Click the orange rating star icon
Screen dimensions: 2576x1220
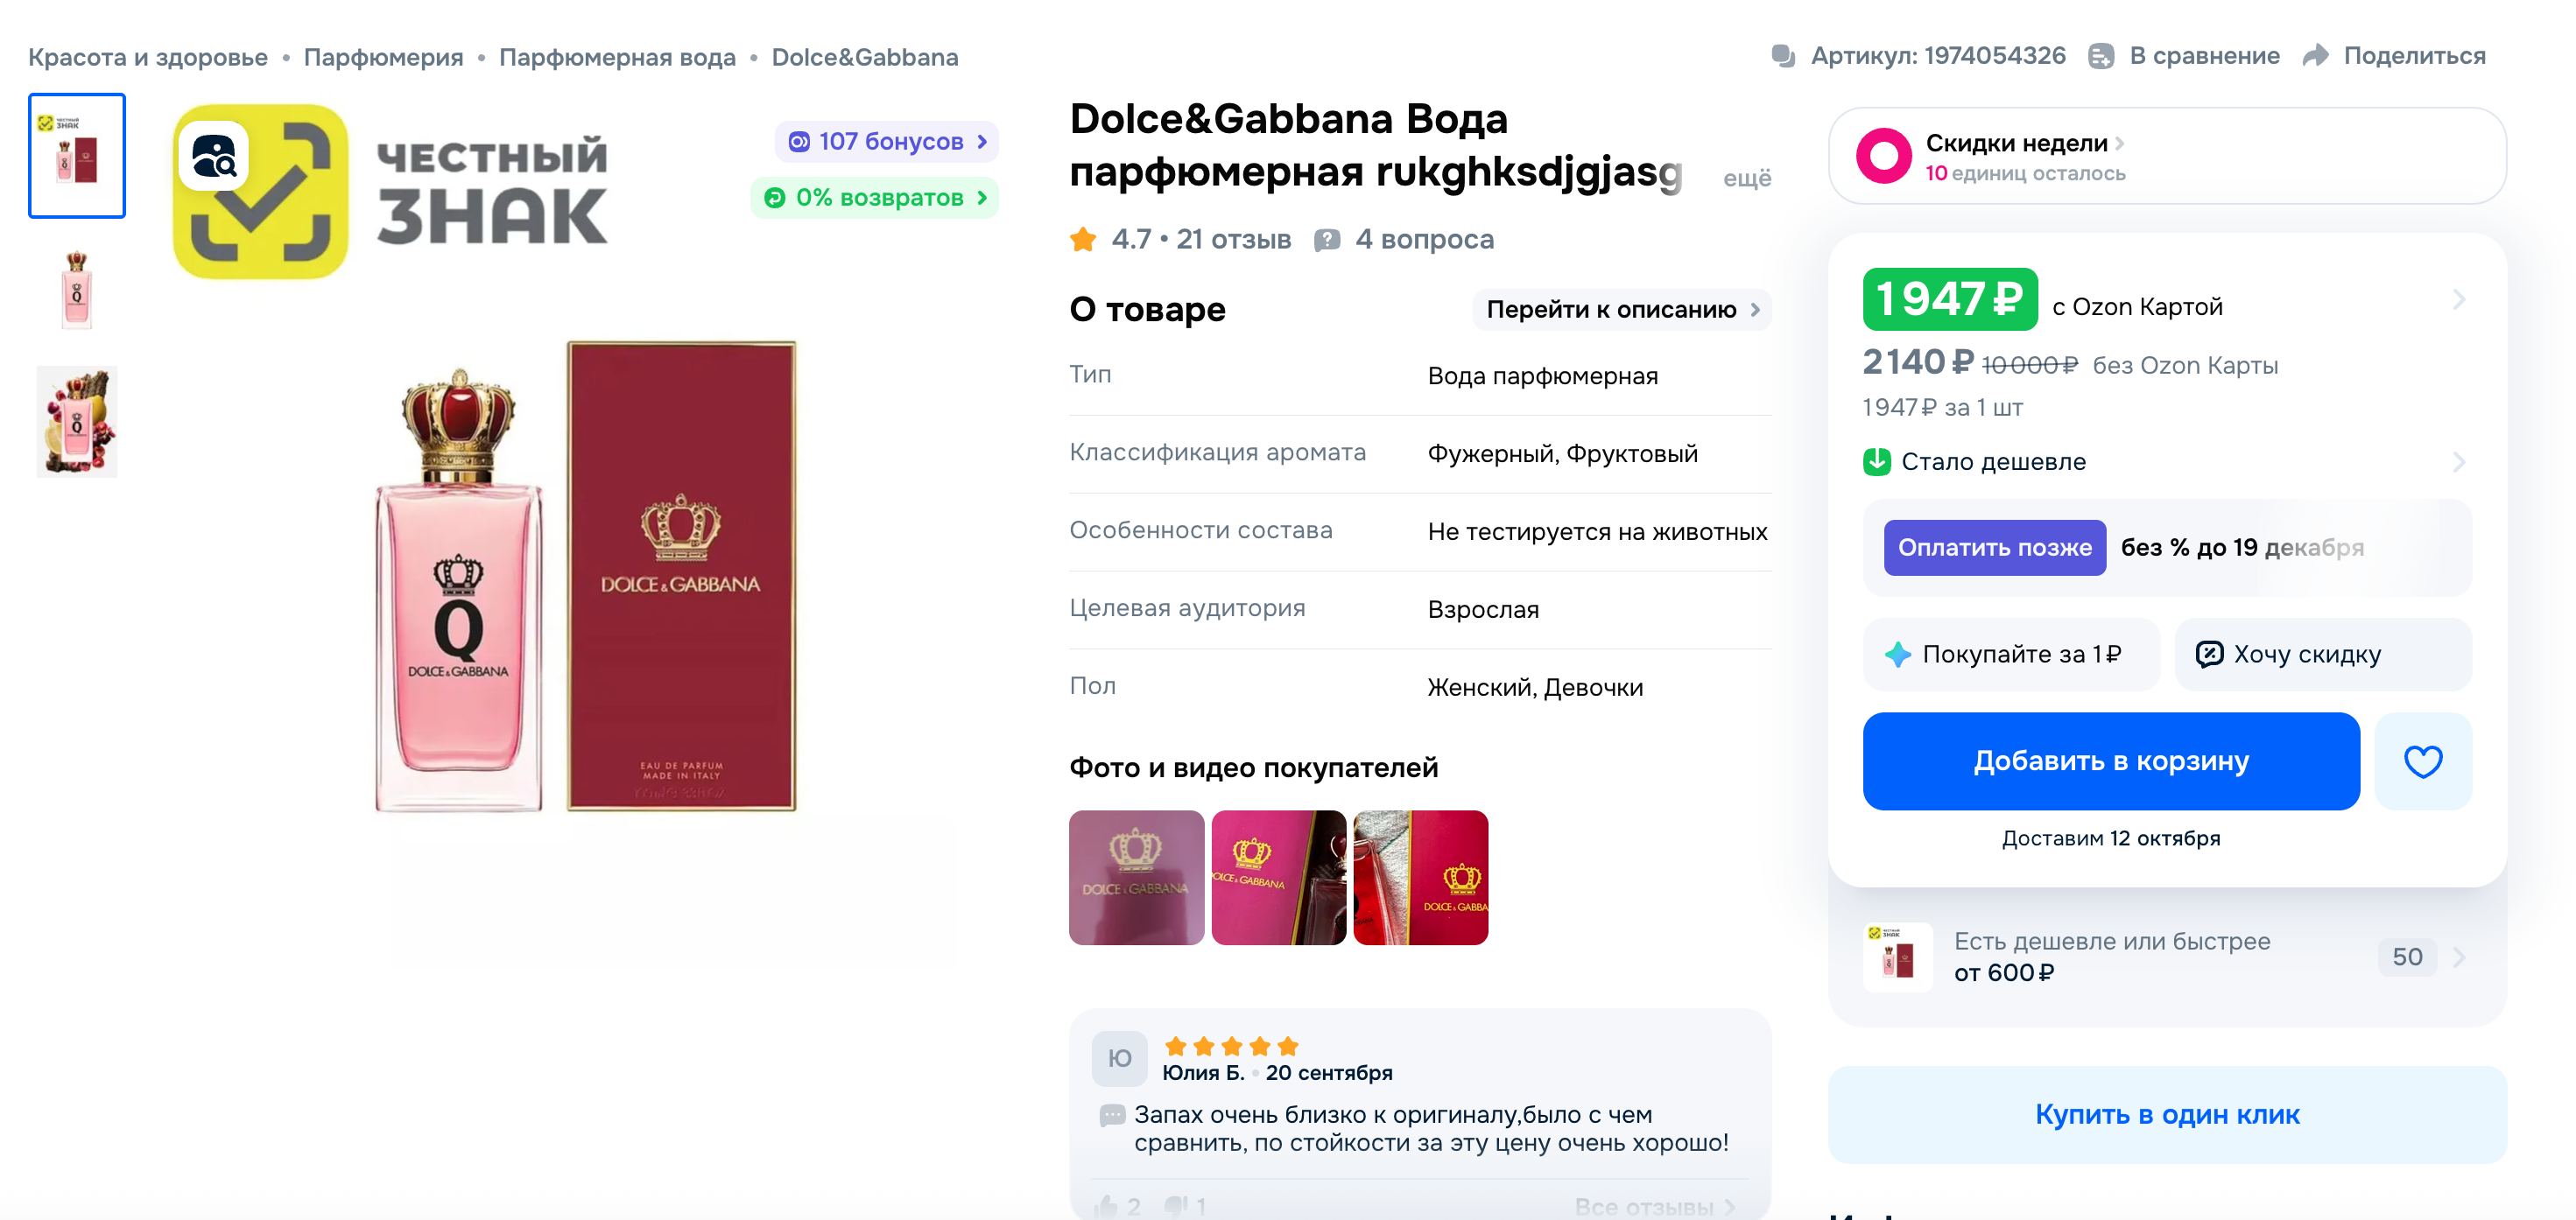pyautogui.click(x=1083, y=240)
